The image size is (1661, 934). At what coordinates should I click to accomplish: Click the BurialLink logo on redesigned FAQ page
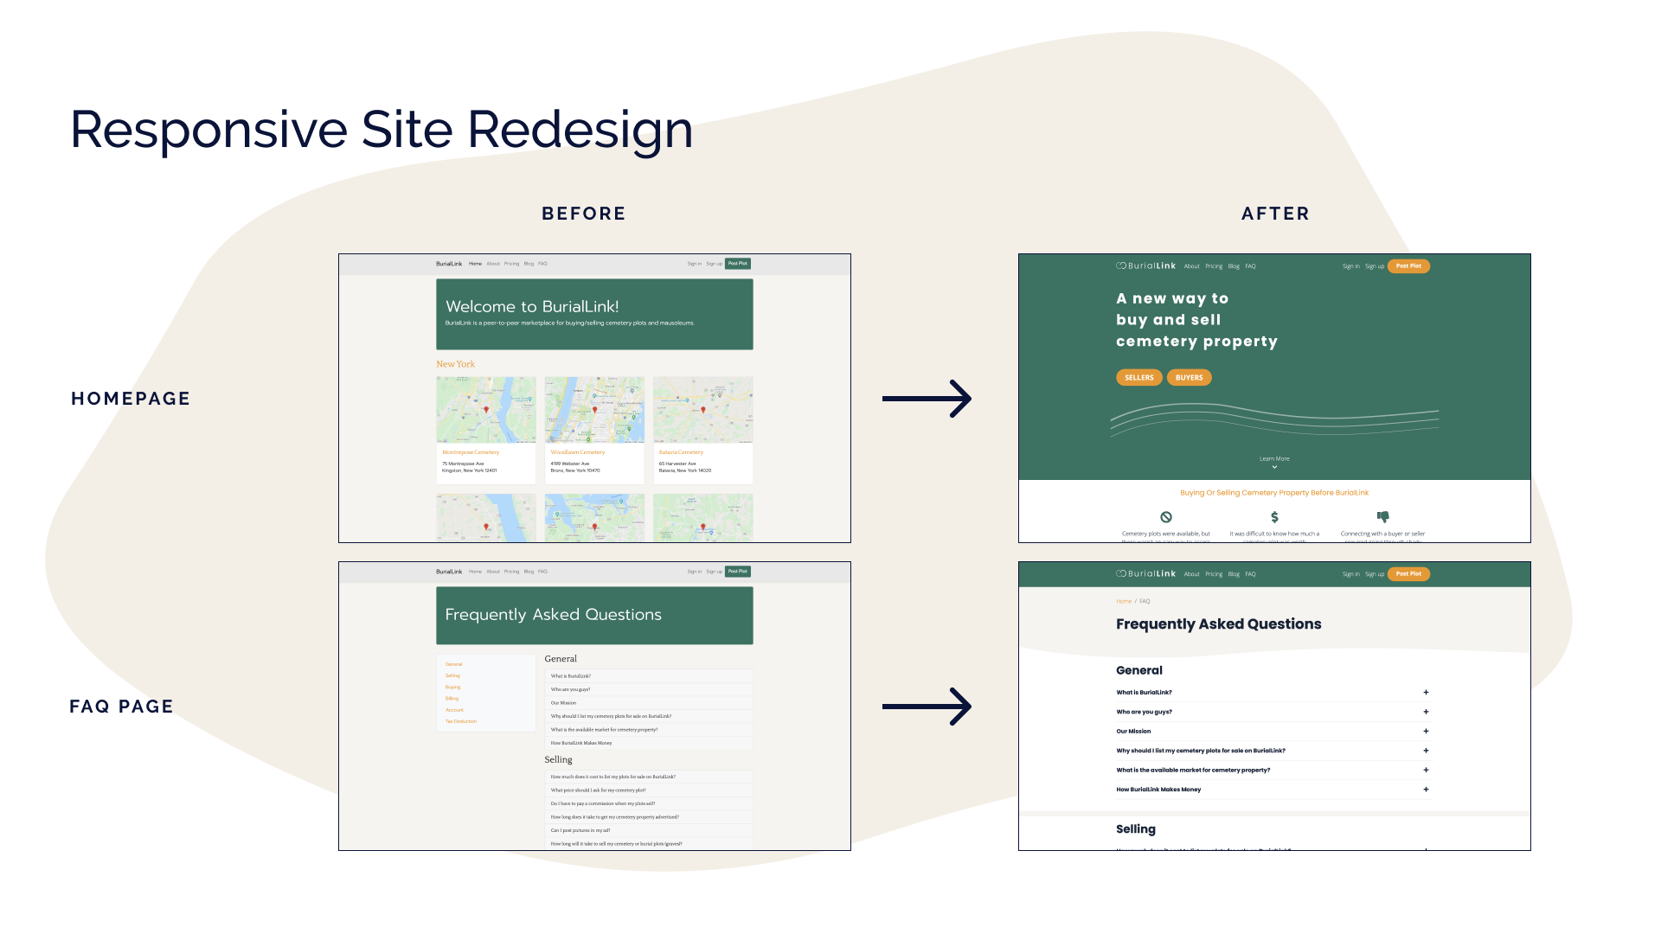[1145, 574]
